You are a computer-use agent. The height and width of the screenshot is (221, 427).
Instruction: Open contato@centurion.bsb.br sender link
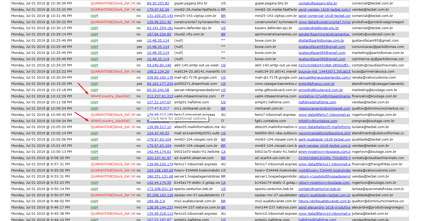[319, 189]
